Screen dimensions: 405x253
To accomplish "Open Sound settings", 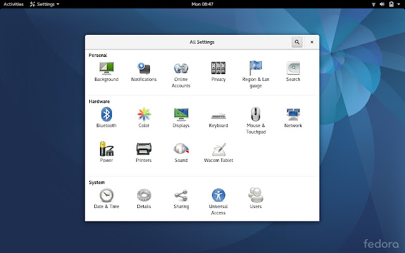I will click(181, 152).
